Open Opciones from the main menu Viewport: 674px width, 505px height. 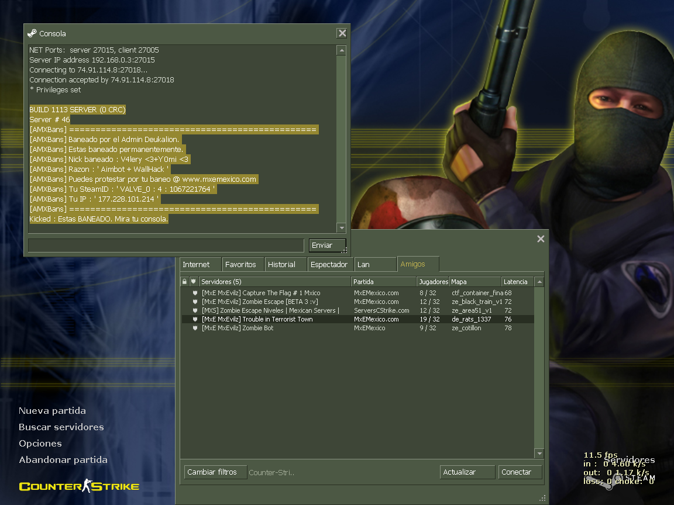tap(40, 443)
